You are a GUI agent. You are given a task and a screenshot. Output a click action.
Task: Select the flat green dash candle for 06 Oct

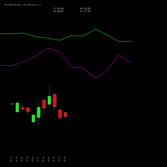point(12,104)
